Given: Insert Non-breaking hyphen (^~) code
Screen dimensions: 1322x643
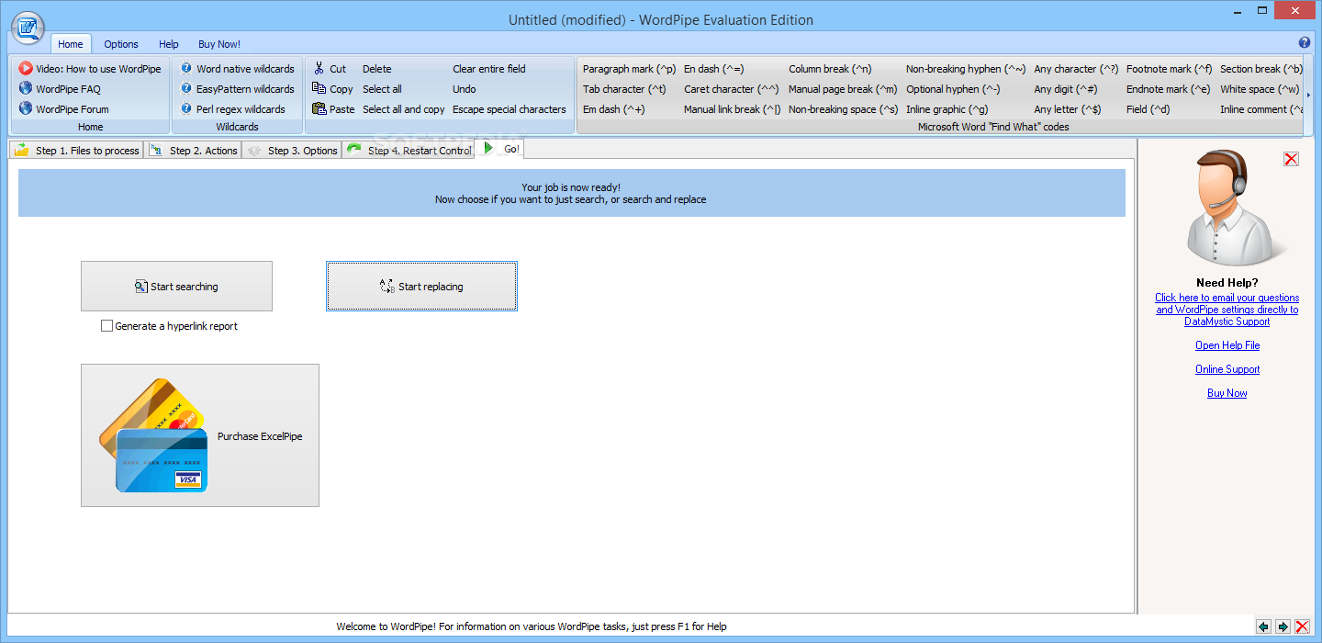Looking at the screenshot, I should pos(966,69).
